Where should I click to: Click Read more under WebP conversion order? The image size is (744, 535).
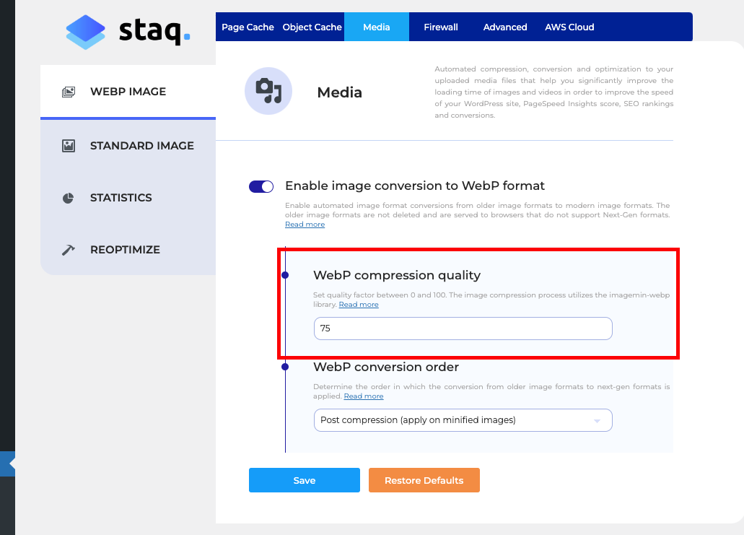364,396
